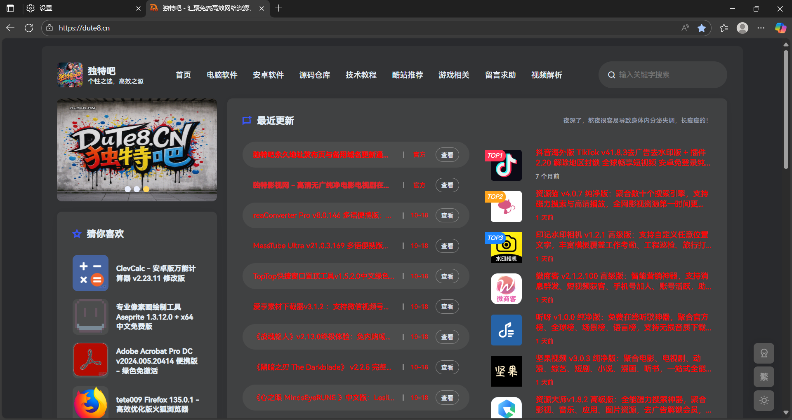Open the browser profile avatar

pos(742,28)
